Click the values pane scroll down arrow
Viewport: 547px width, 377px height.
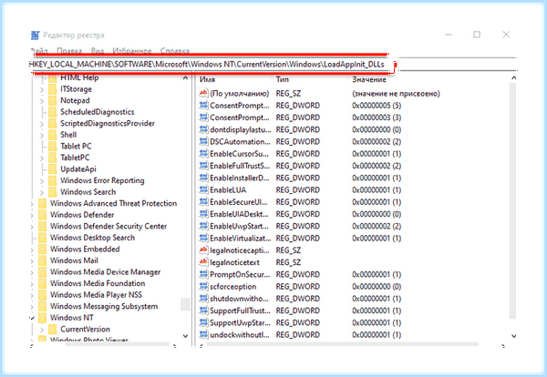pos(513,336)
